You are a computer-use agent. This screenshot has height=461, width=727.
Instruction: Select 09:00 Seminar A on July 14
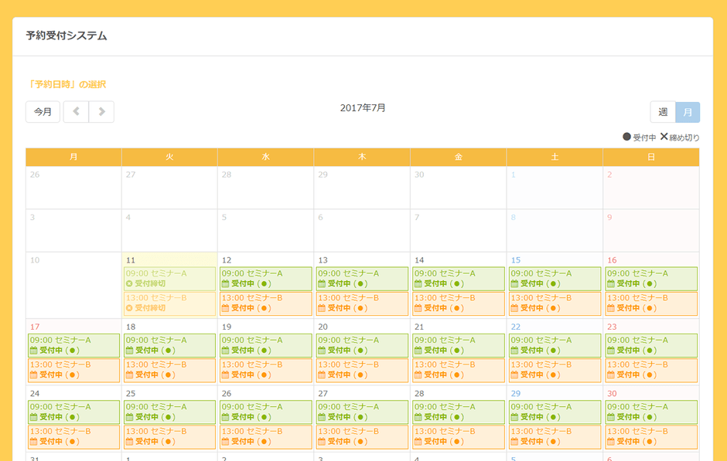[458, 279]
